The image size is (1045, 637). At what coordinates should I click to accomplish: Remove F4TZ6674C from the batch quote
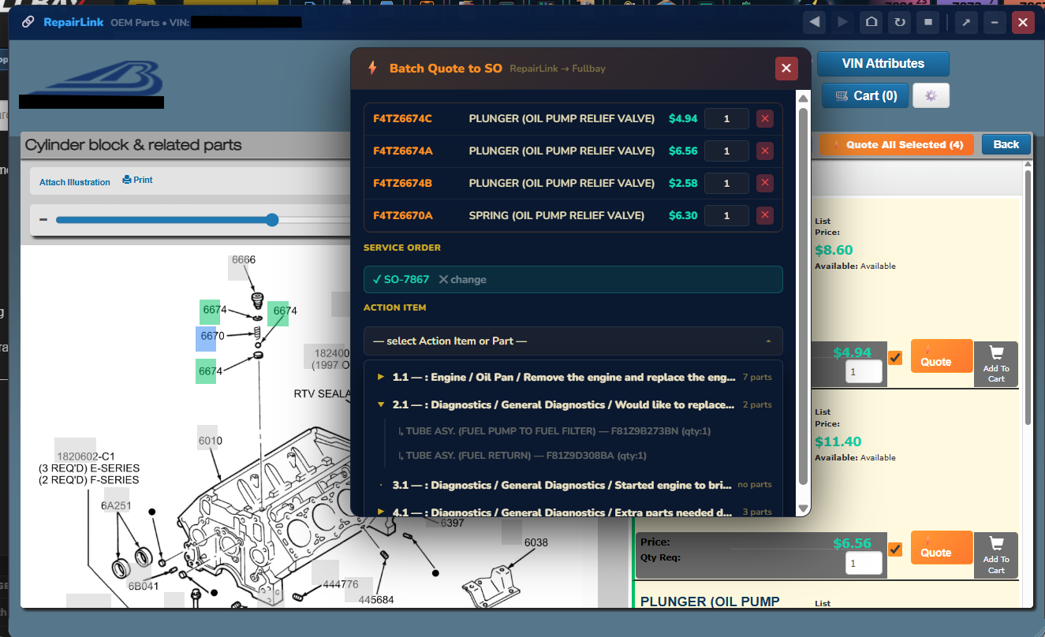pos(764,119)
